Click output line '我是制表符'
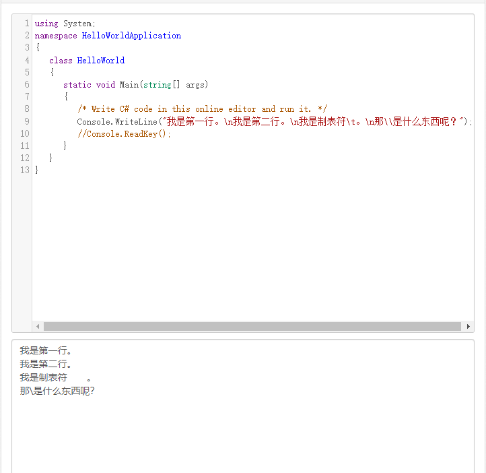This screenshot has width=486, height=473. click(43, 377)
